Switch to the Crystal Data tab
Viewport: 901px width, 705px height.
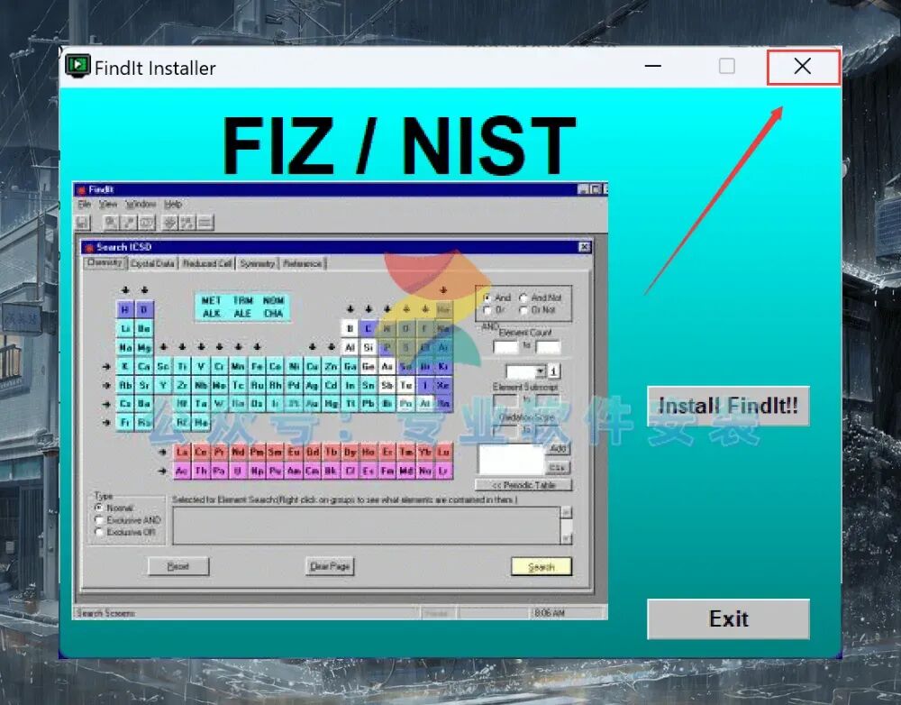pyautogui.click(x=152, y=263)
